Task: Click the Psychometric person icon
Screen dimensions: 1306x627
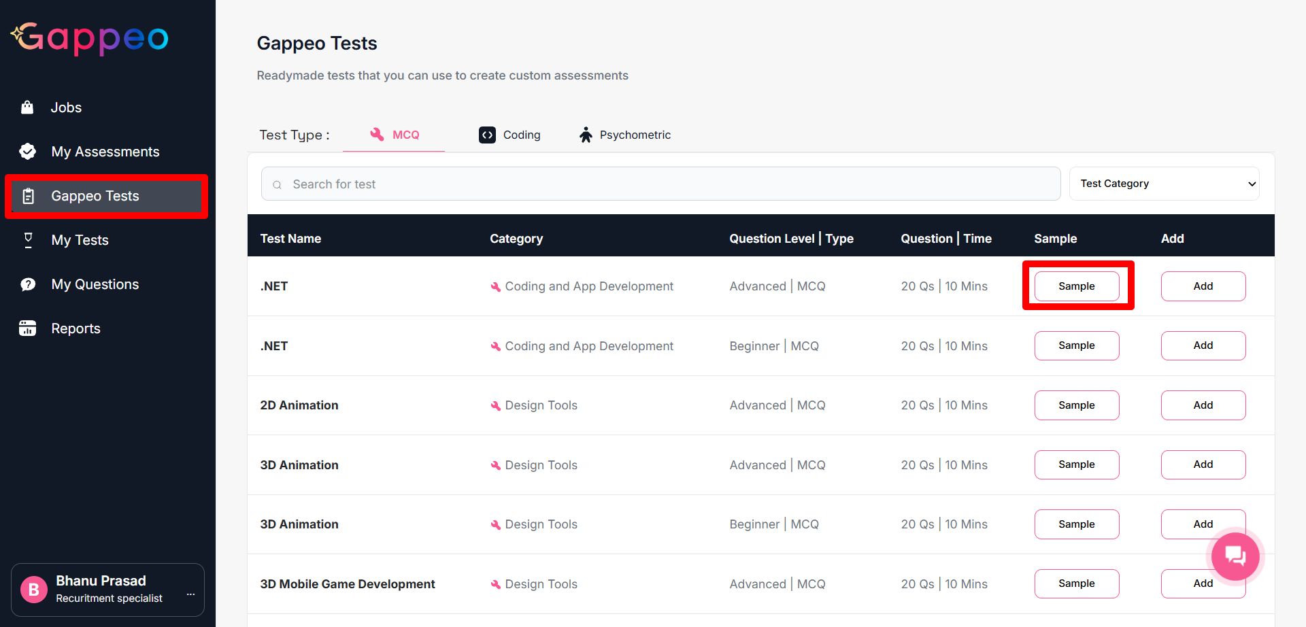Action: (x=586, y=135)
